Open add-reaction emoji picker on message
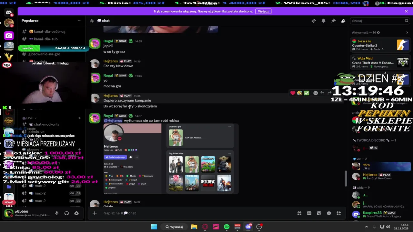This screenshot has width=413, height=232. click(316, 93)
